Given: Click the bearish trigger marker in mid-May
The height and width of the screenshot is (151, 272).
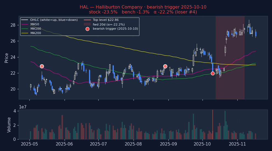Looking at the screenshot, I should [42, 66].
